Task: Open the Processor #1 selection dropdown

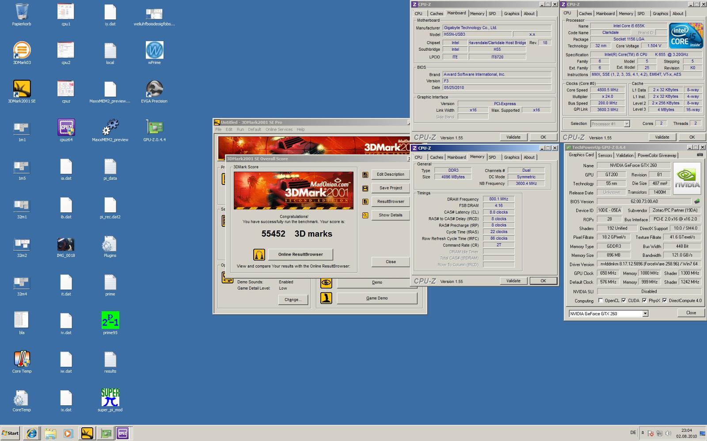Action: point(627,124)
